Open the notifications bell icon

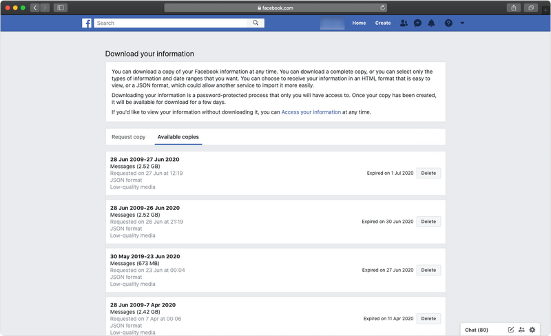tap(431, 23)
